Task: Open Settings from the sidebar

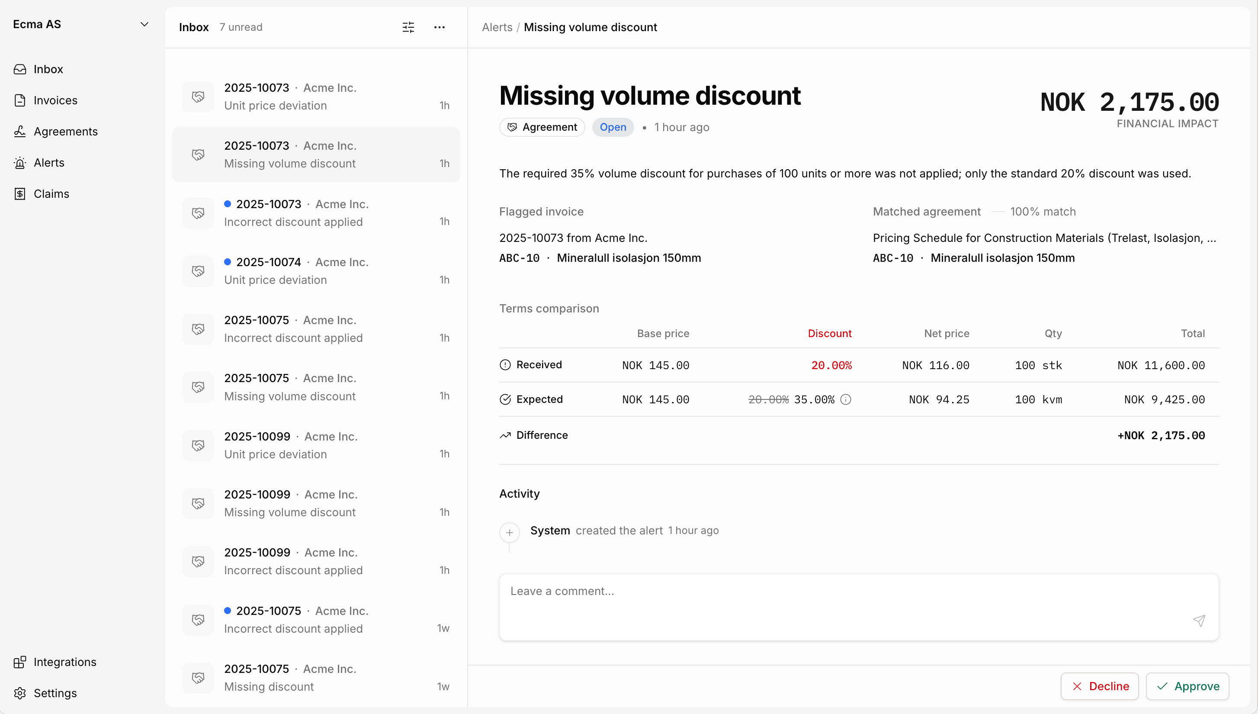Action: 55,693
